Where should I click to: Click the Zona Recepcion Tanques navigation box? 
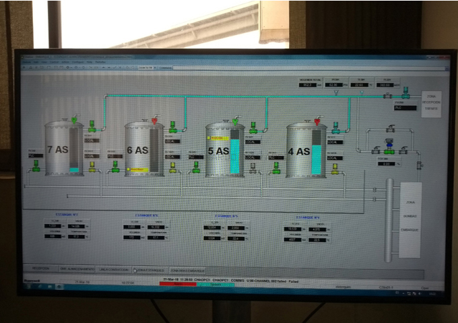click(x=431, y=106)
